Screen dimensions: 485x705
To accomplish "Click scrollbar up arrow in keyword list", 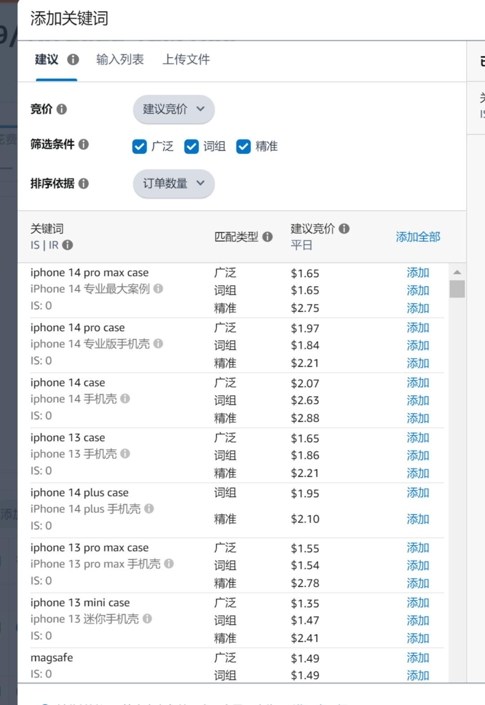I will [x=457, y=272].
